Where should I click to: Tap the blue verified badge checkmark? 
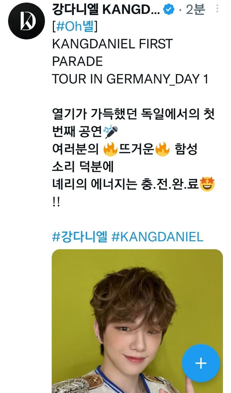[x=168, y=10]
